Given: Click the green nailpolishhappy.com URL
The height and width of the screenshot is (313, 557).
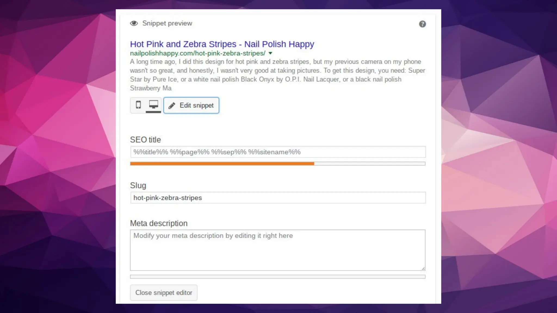Looking at the screenshot, I should [x=197, y=53].
